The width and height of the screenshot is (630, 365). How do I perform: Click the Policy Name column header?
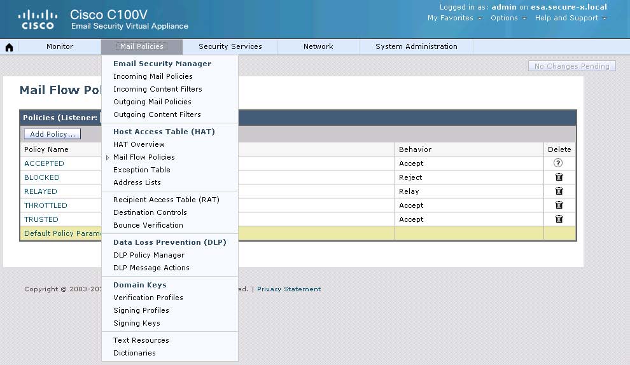pyautogui.click(x=46, y=149)
